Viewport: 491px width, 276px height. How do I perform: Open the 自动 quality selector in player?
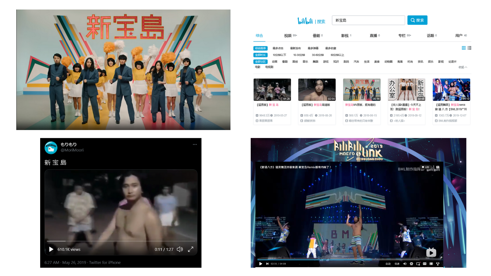tap(388, 264)
